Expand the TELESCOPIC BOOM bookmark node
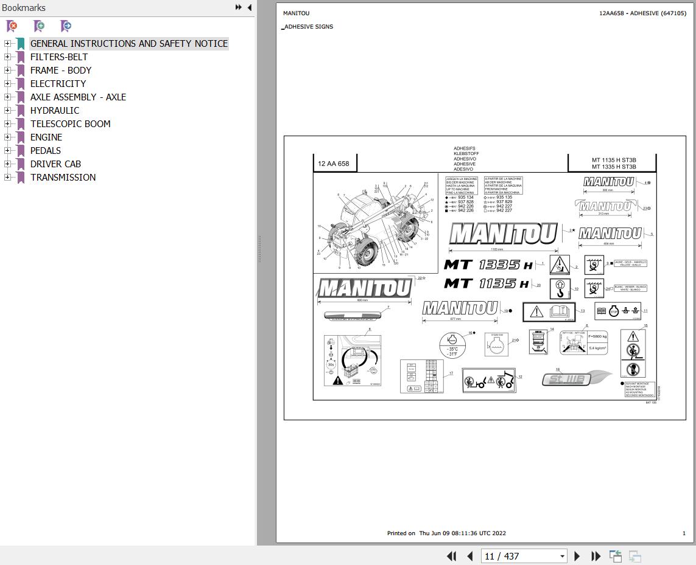This screenshot has height=565, width=696. coord(7,123)
